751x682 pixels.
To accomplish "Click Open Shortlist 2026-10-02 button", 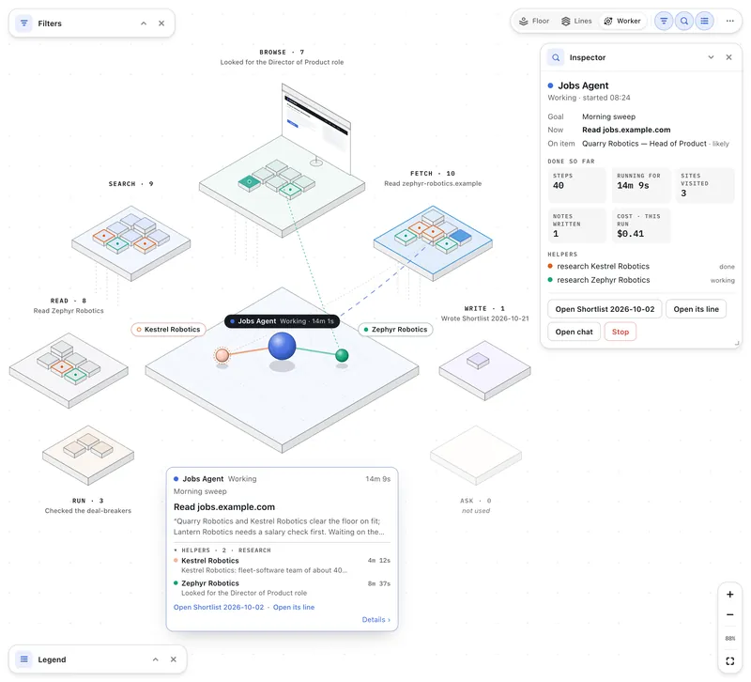I will pyautogui.click(x=605, y=309).
